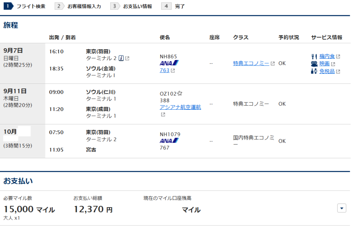353x229 pixels.
Task: Click the star icon next to OZ102
Action: coord(180,93)
